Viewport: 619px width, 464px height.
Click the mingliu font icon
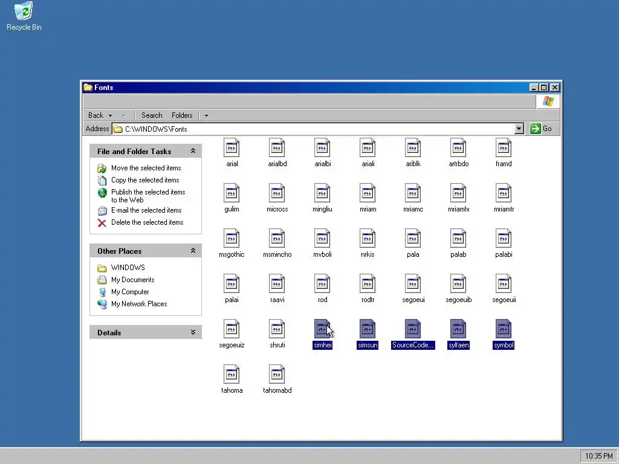tap(323, 193)
